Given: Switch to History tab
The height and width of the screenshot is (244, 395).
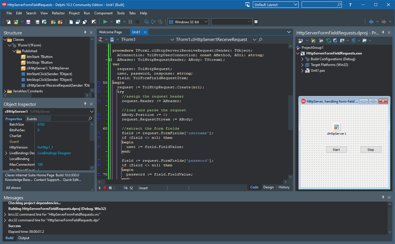Looking at the screenshot, I should pyautogui.click(x=284, y=187).
